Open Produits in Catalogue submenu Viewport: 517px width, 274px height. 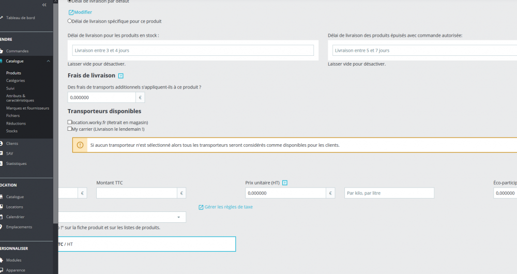(x=13, y=73)
